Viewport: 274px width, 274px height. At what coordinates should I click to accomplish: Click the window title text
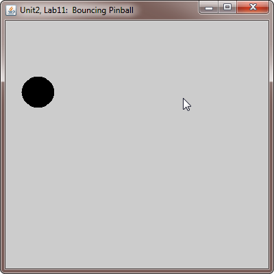point(77,10)
